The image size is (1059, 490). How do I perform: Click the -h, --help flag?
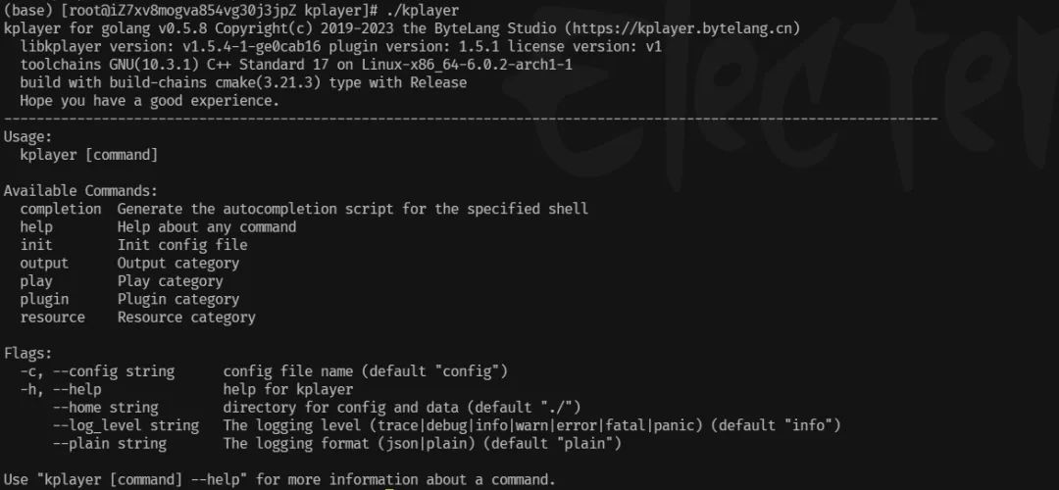coord(61,389)
